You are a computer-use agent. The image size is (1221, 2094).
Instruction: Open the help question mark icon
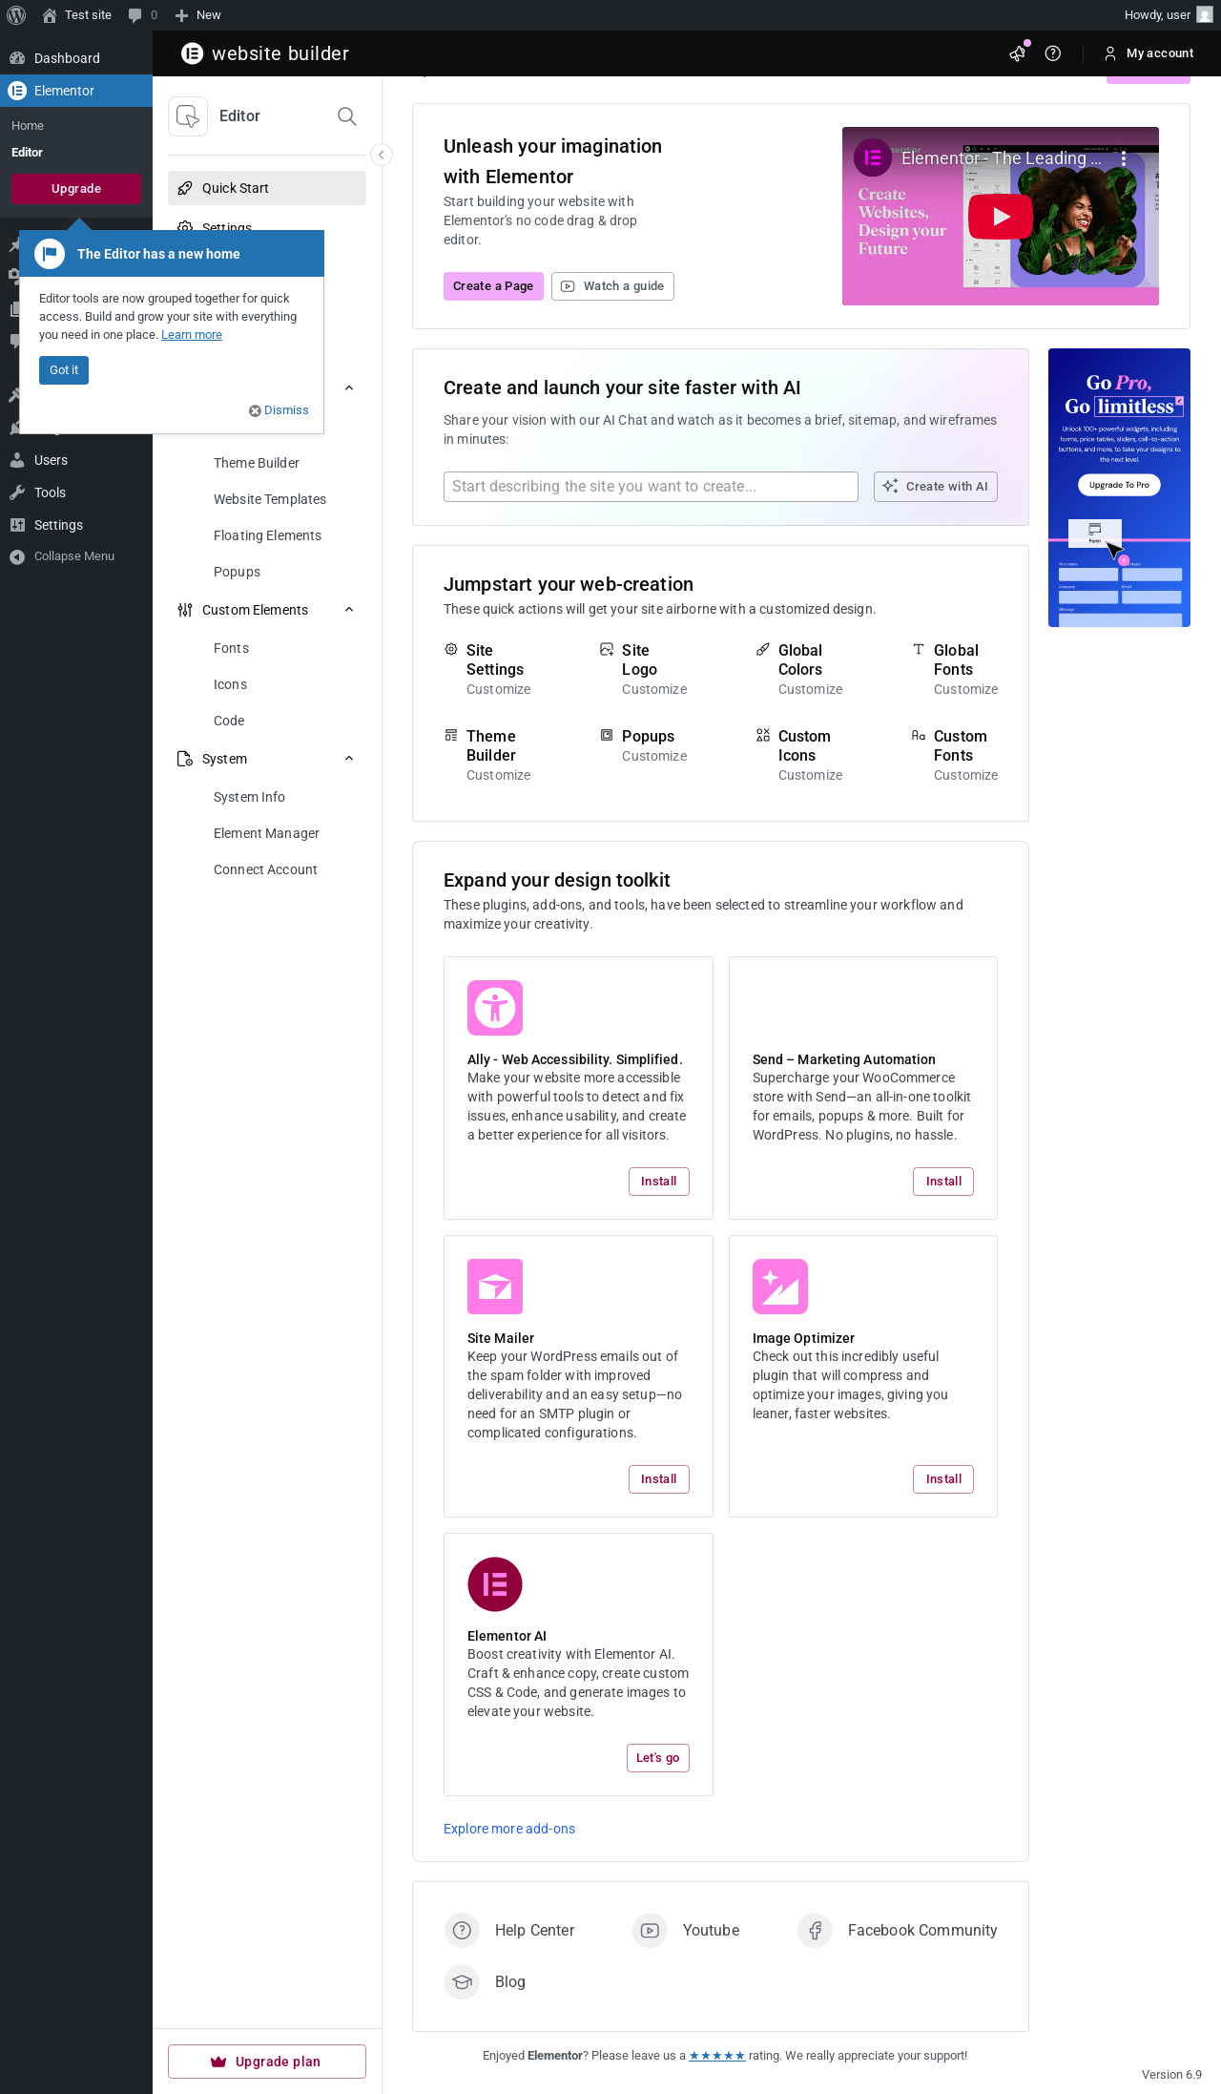point(1053,53)
